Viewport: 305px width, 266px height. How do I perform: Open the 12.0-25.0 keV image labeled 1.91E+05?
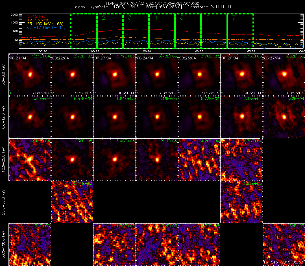pyautogui.click(x=157, y=160)
